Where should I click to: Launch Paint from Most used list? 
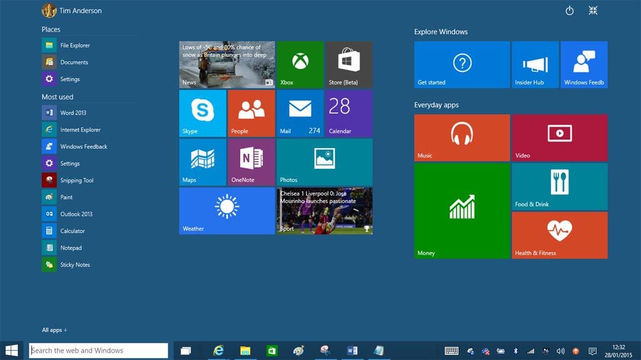click(x=88, y=197)
